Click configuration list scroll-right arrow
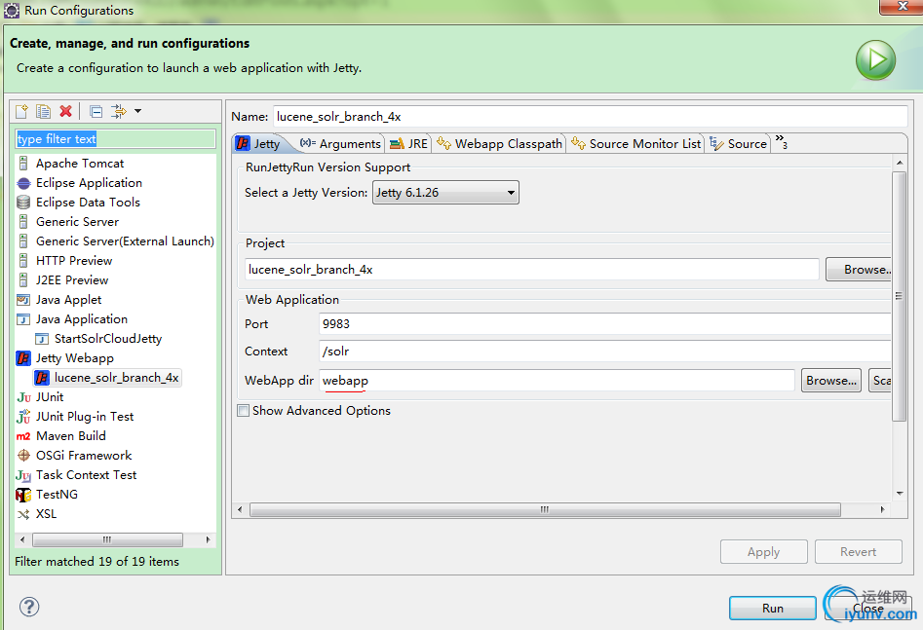 [208, 539]
